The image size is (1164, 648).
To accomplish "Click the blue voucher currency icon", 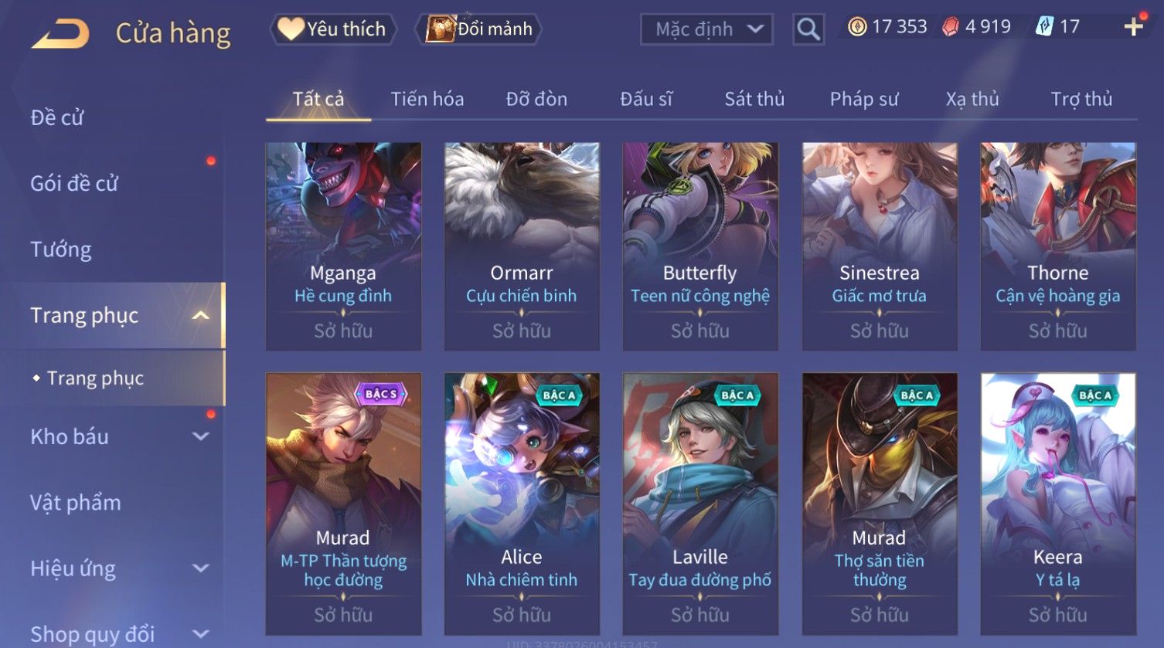I will [1044, 27].
